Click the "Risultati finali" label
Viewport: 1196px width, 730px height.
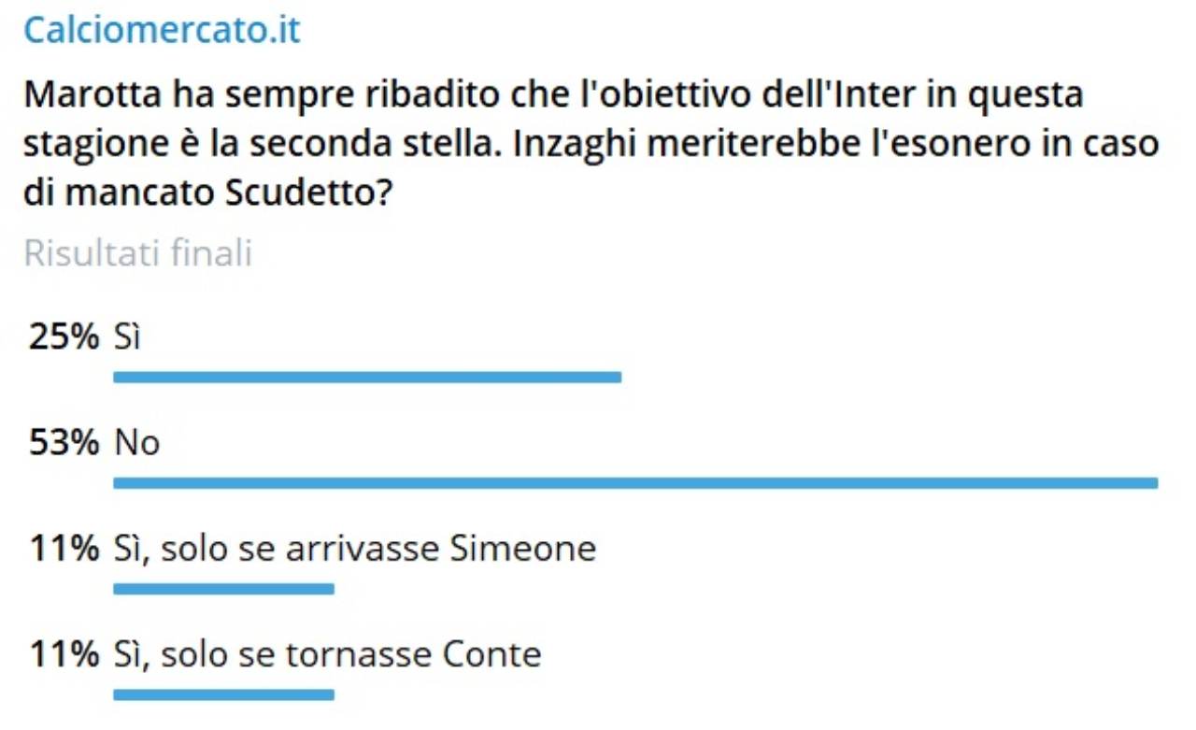[137, 253]
